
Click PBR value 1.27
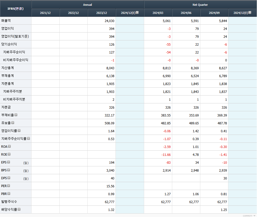(x=167, y=194)
